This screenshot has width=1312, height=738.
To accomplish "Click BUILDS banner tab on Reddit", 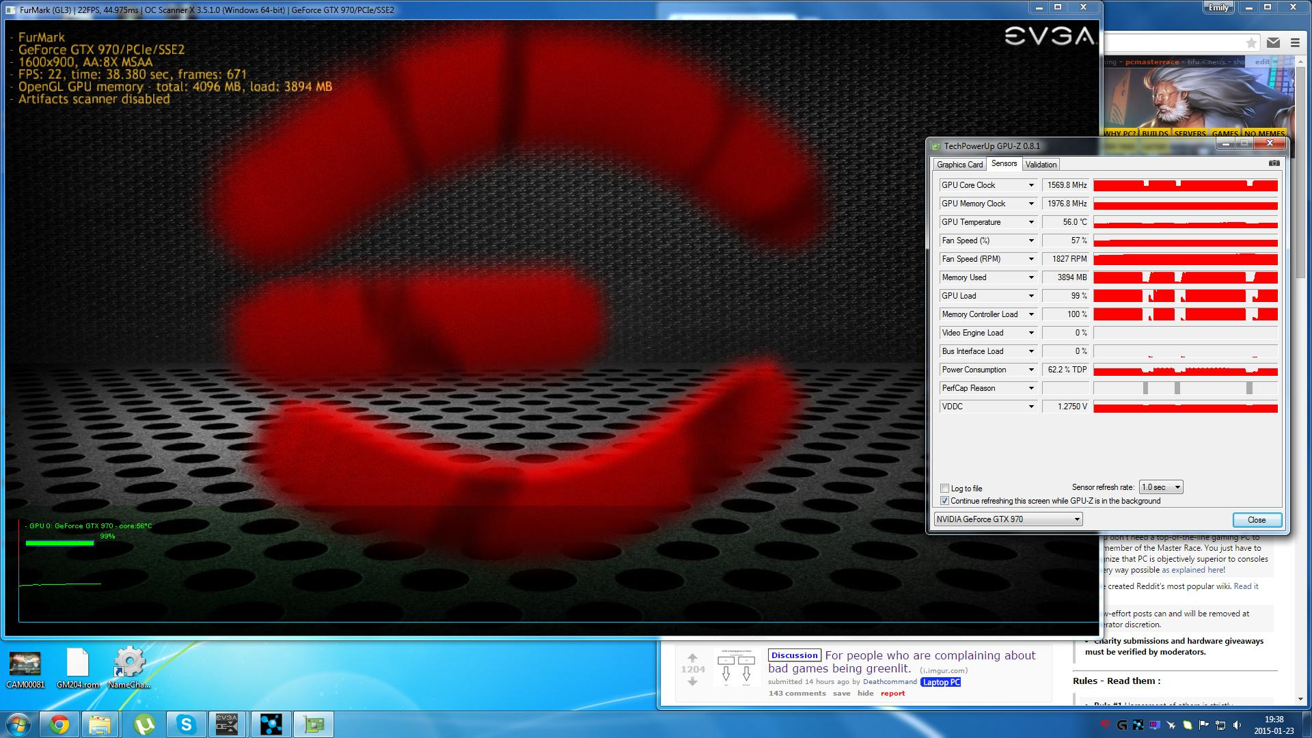I will click(1155, 133).
